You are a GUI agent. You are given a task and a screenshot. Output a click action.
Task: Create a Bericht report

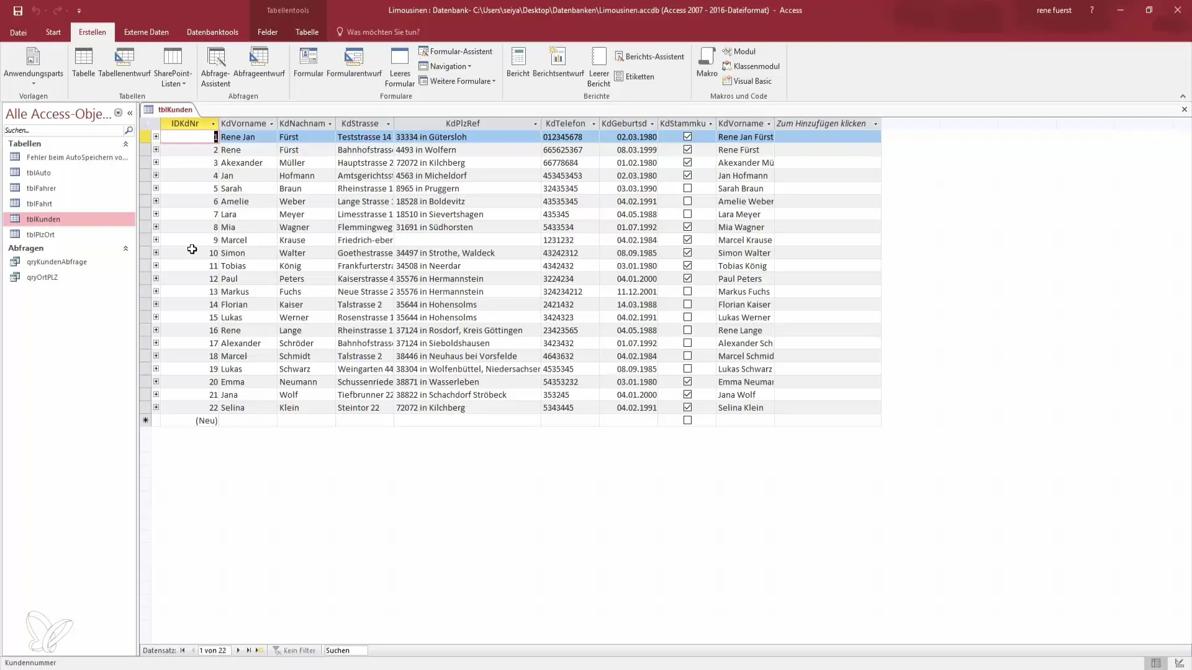[x=518, y=63]
